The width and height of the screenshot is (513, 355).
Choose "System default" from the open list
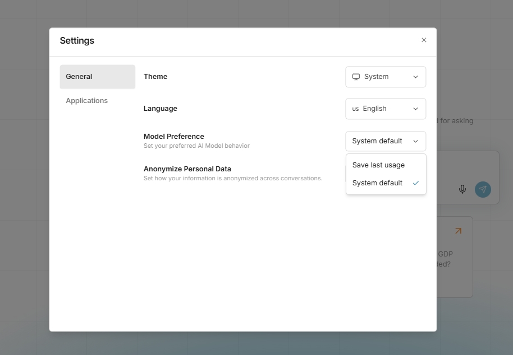(377, 183)
